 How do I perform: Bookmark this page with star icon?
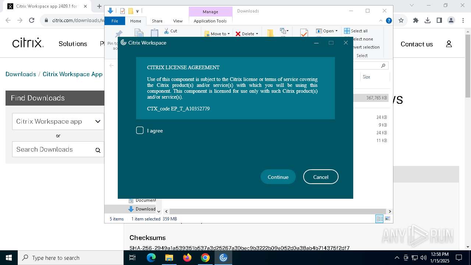point(401,20)
